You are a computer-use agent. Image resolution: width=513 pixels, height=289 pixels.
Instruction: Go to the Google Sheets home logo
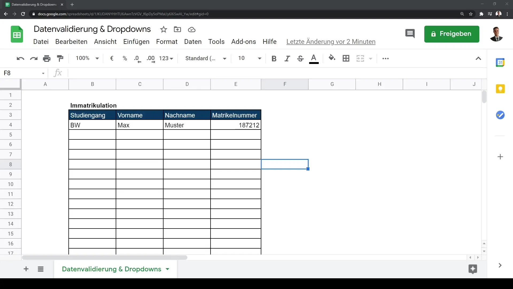point(17,34)
